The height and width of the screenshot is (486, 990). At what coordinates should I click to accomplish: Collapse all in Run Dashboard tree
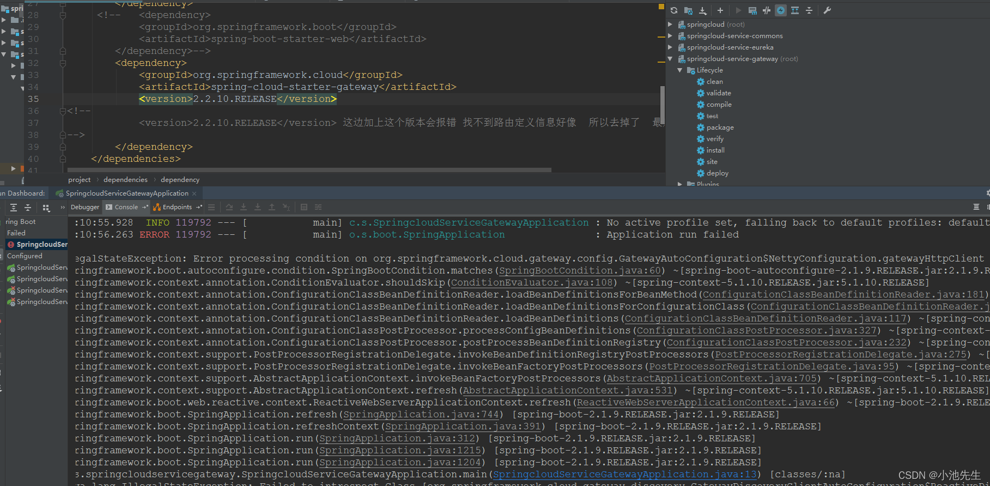28,208
